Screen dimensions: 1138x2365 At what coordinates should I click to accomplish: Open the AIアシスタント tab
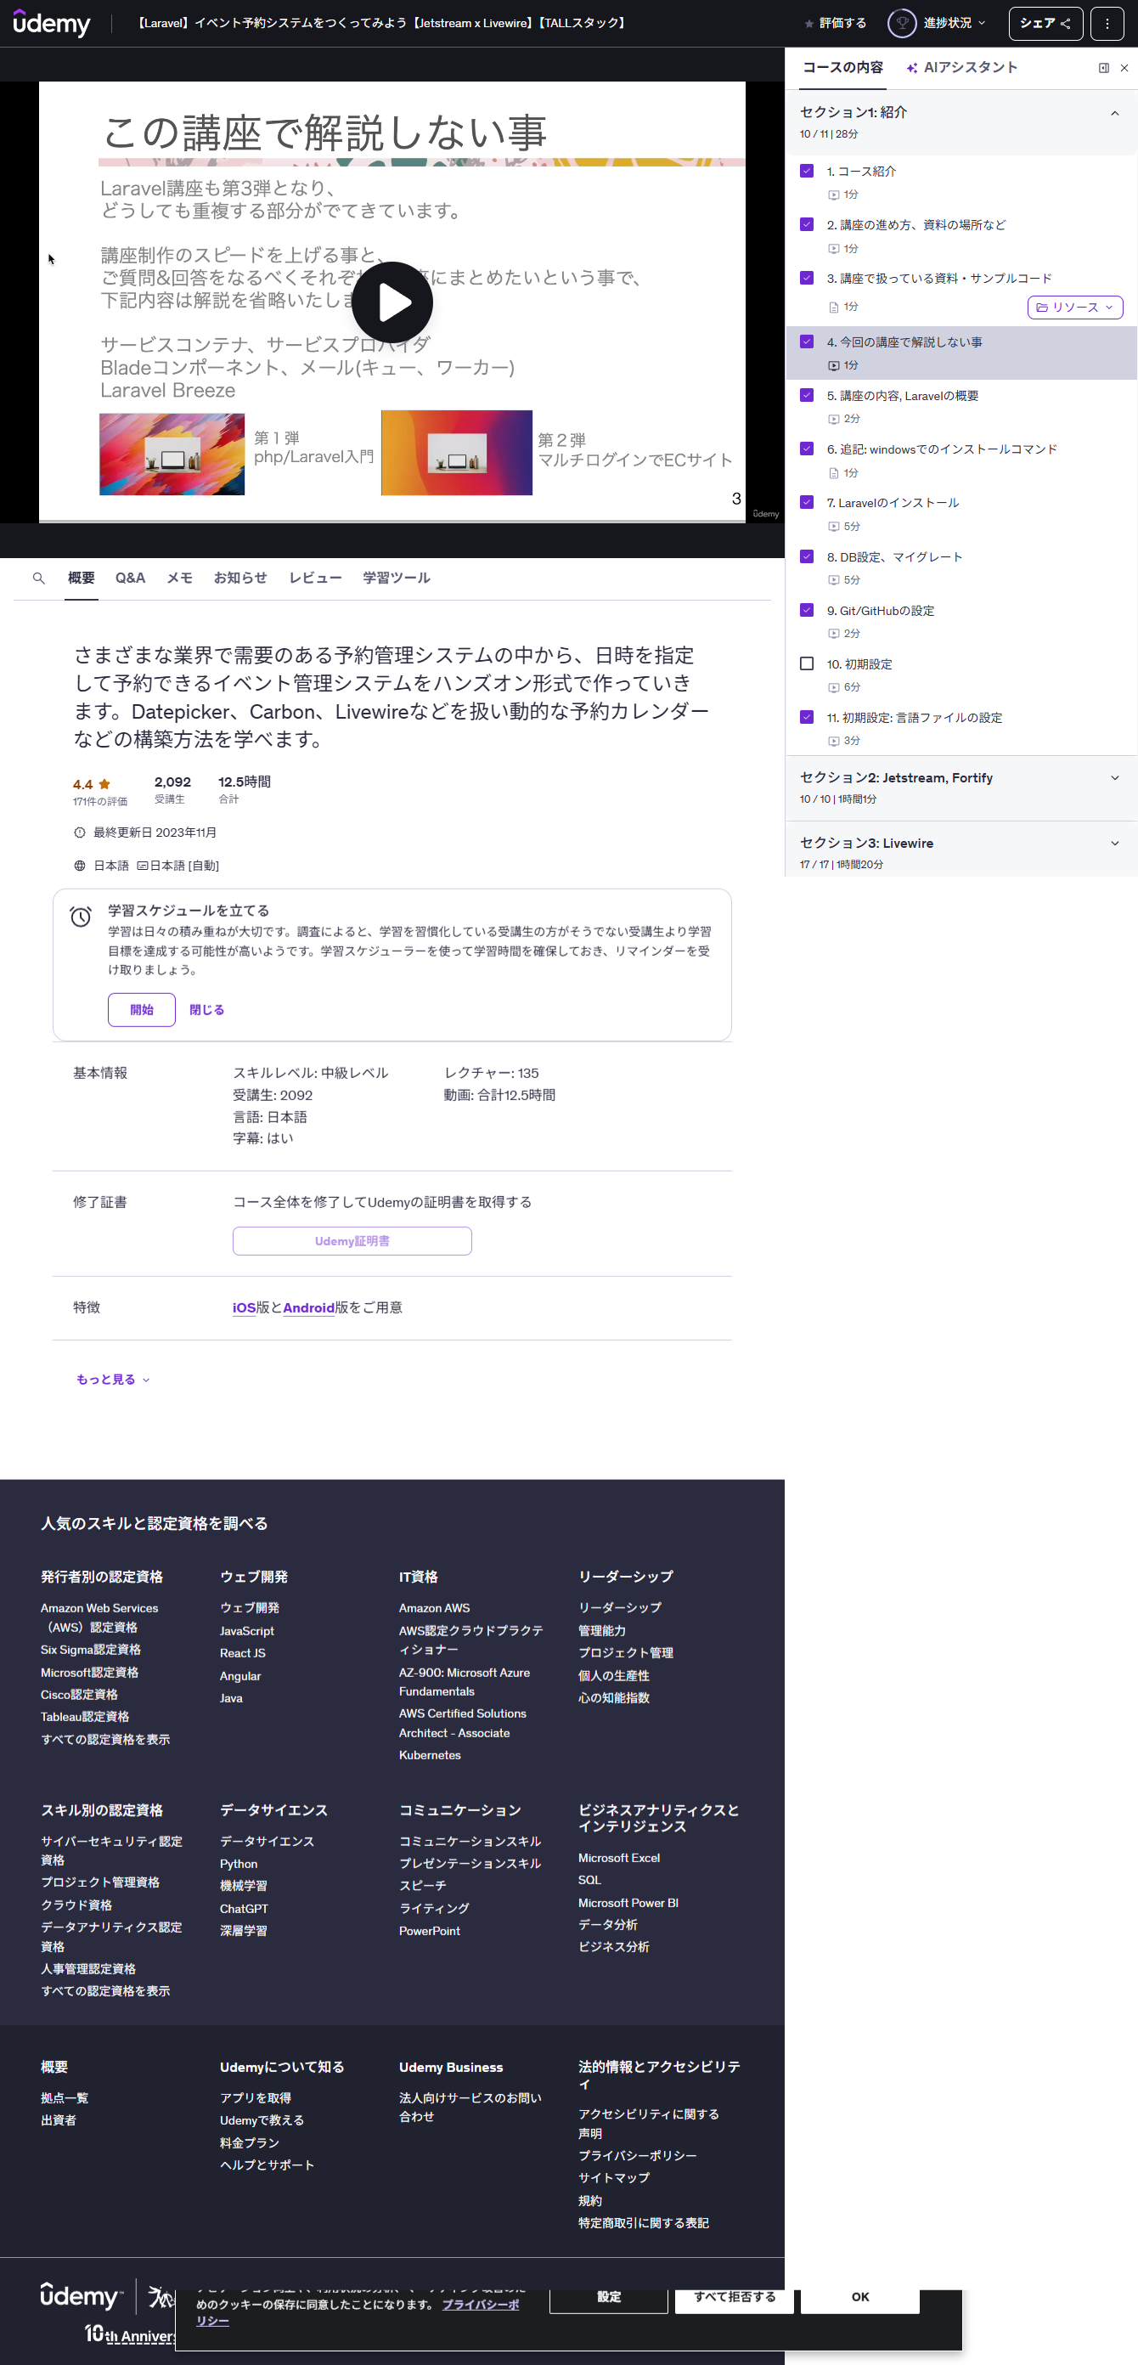point(961,68)
